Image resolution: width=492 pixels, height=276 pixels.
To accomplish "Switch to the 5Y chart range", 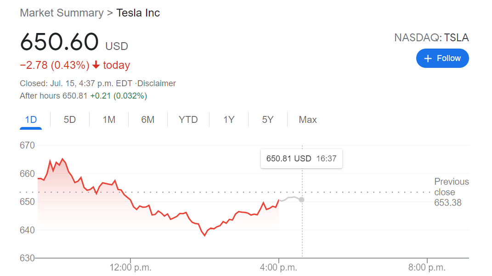I will click(268, 120).
